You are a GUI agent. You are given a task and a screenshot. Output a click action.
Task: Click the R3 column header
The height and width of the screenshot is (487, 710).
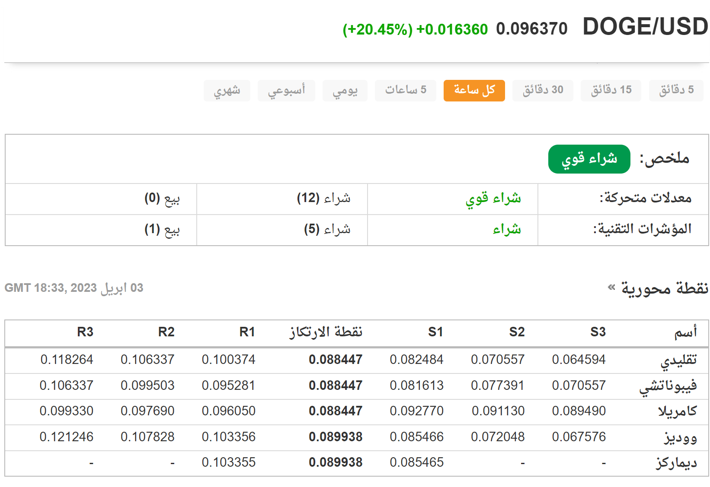click(x=85, y=332)
